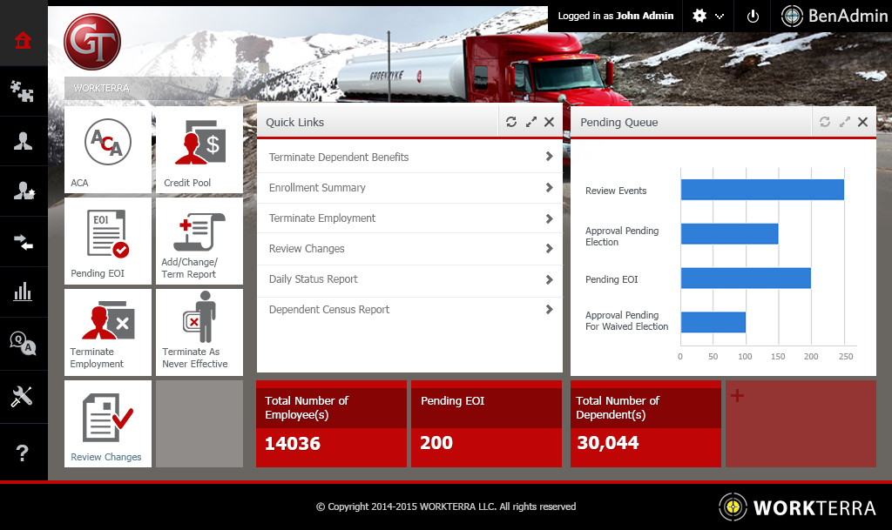Image resolution: width=892 pixels, height=530 pixels.
Task: Open the Q&A sidebar icon
Action: (24, 343)
